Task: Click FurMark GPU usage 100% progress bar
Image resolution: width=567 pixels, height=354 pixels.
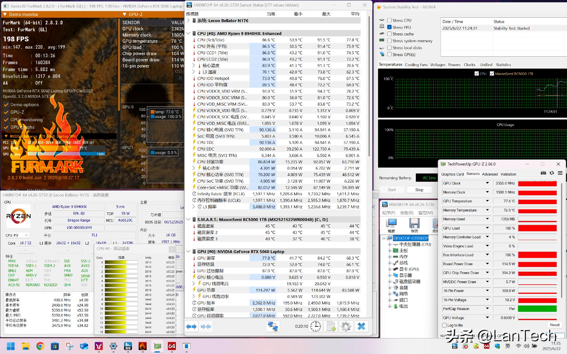Action: click(67, 154)
